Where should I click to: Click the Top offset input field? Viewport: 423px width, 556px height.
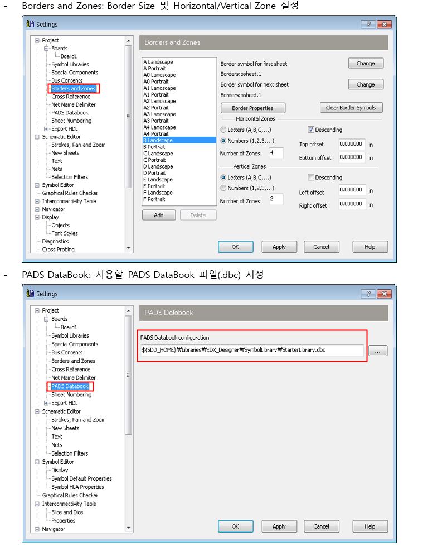[x=351, y=144]
